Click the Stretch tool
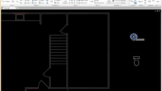The image size is (162, 91). click(x=28, y=3)
